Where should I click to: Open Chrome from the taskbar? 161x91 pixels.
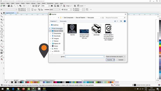click(18, 89)
